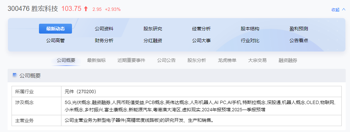
Task: Go to 行业对比 tab
Action: coord(250,40)
